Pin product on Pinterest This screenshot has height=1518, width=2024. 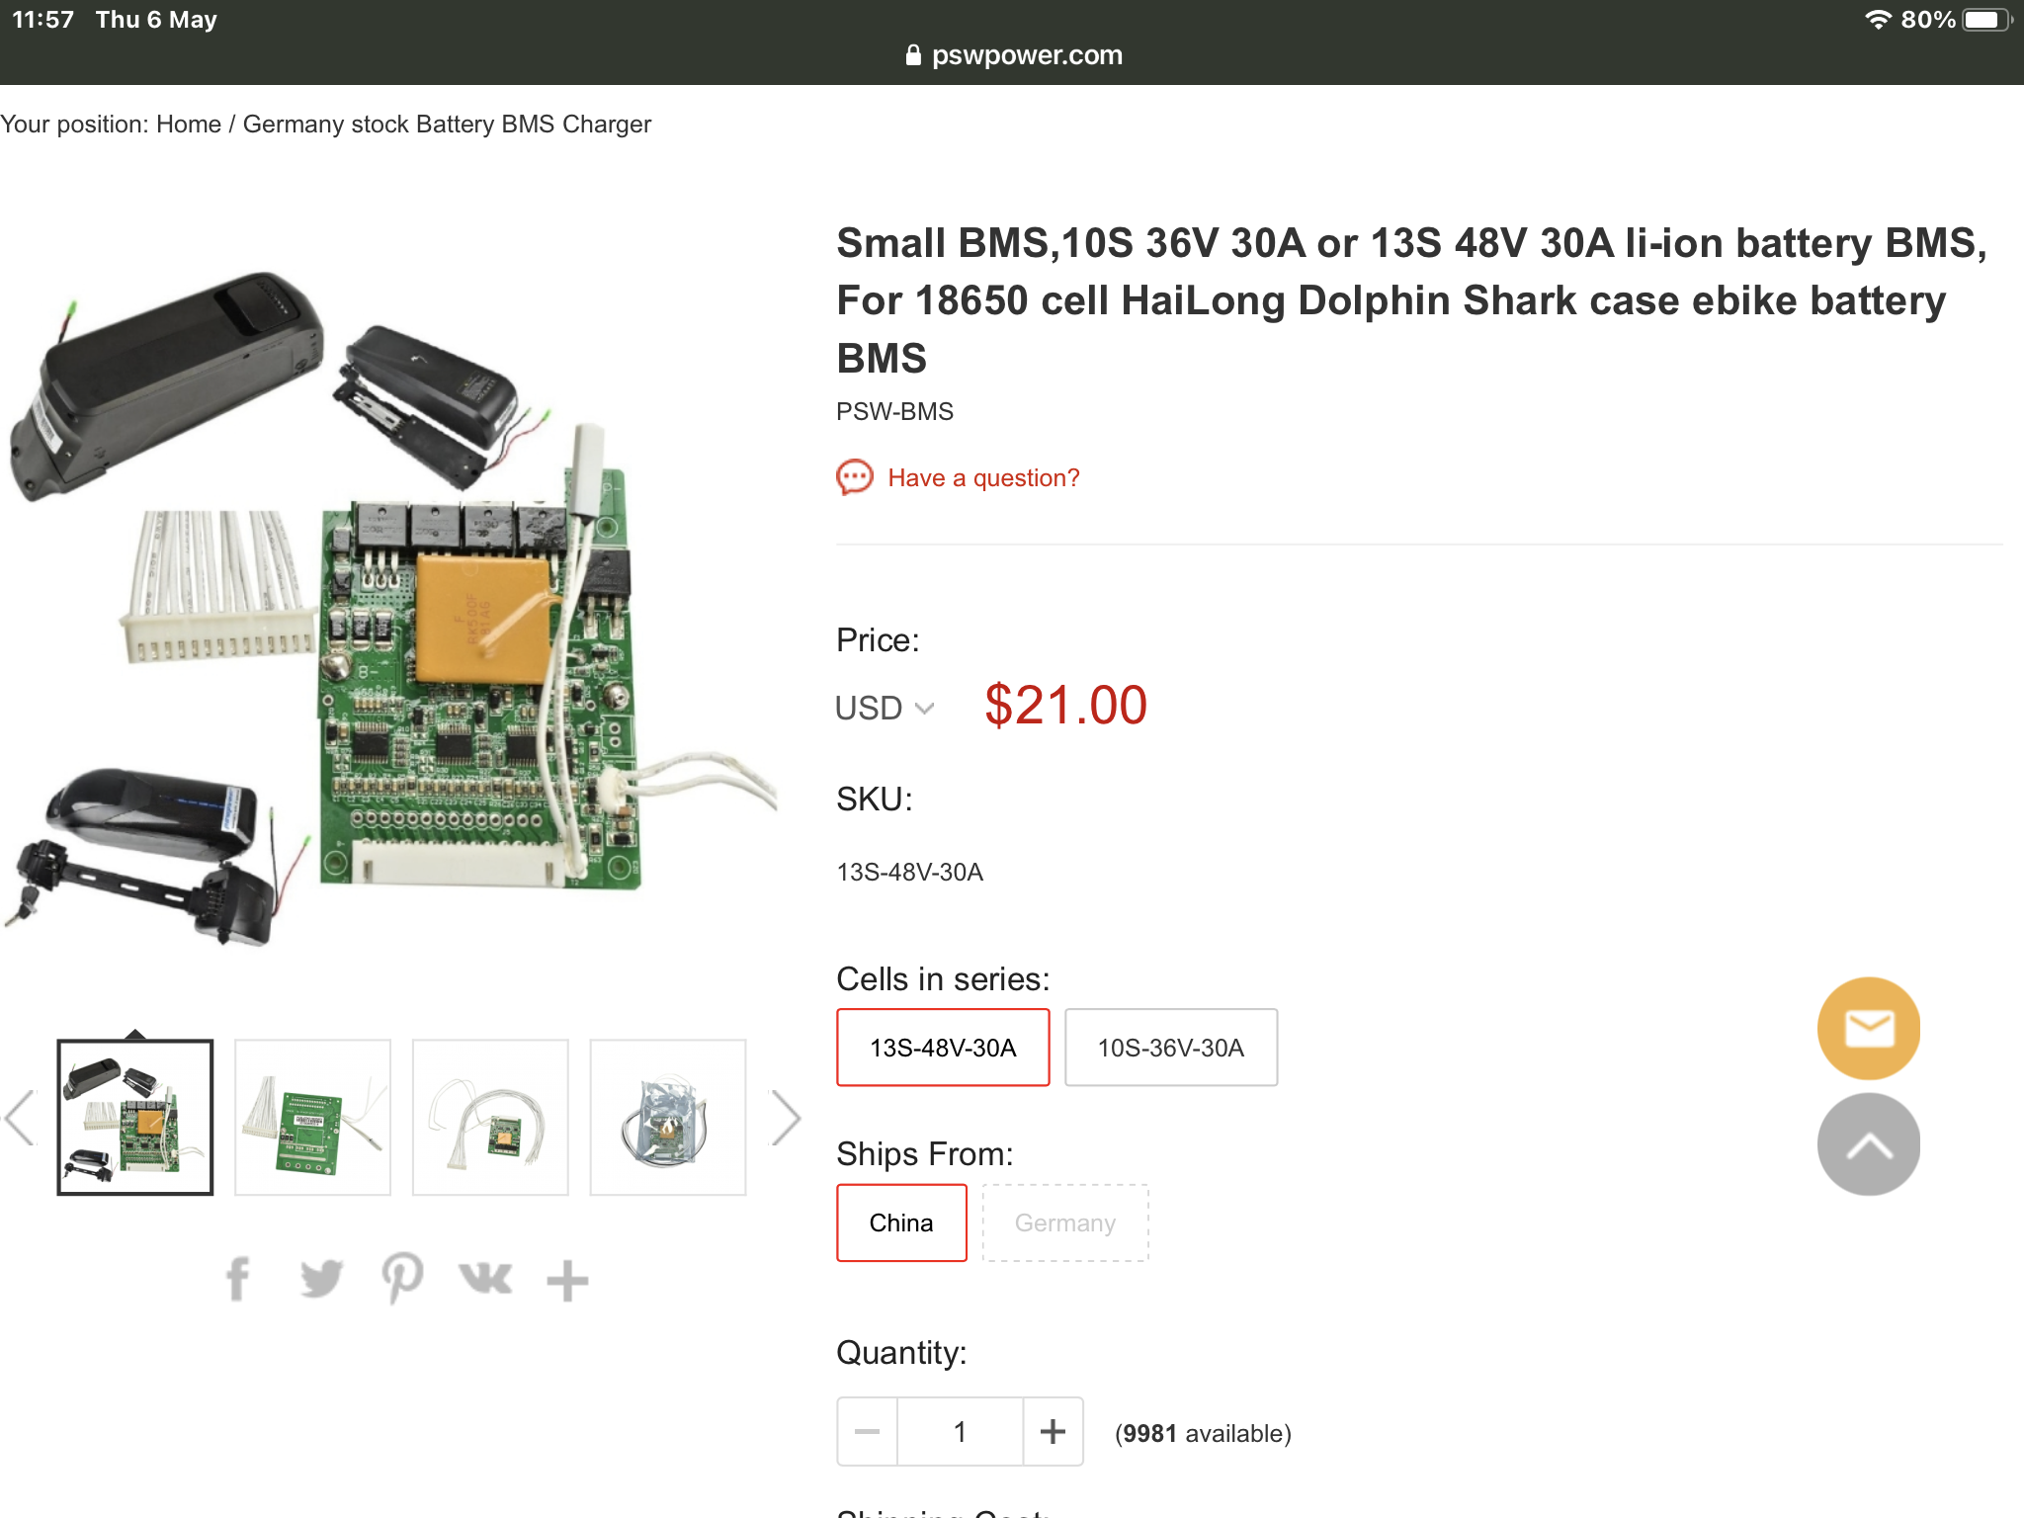[x=402, y=1280]
